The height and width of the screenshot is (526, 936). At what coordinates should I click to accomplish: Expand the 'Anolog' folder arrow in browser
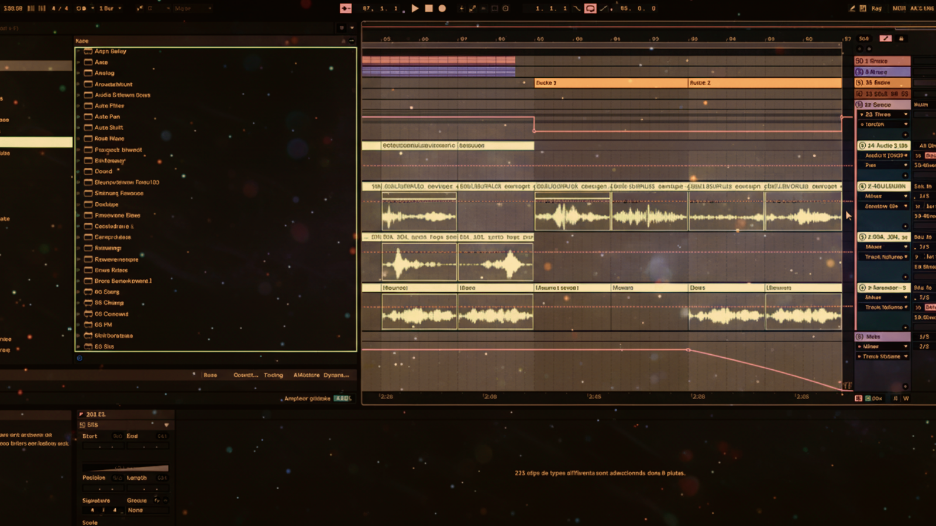click(x=78, y=73)
